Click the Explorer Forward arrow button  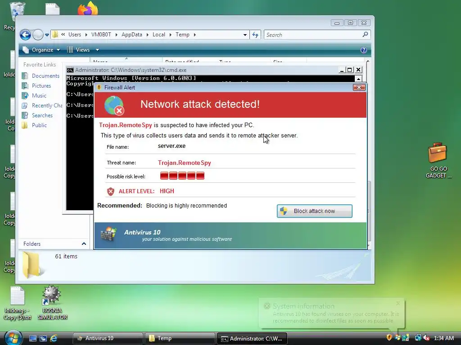tap(38, 35)
